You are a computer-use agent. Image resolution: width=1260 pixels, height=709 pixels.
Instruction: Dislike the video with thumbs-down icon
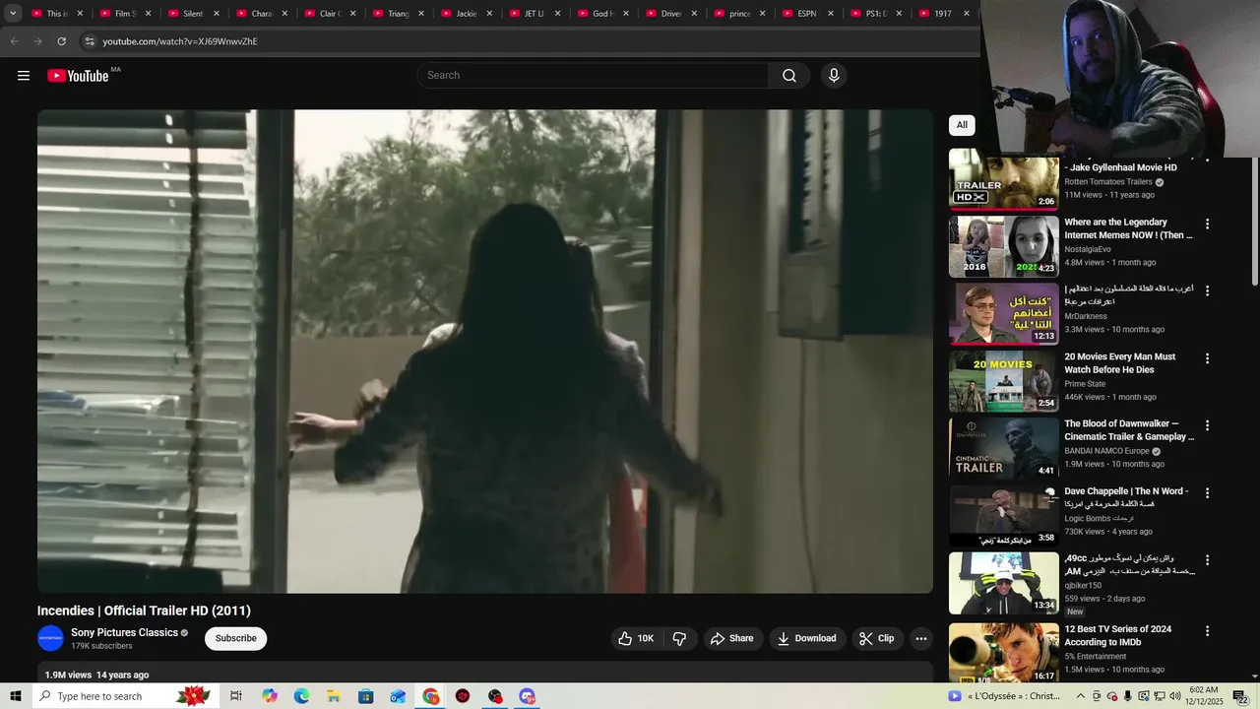pos(679,638)
